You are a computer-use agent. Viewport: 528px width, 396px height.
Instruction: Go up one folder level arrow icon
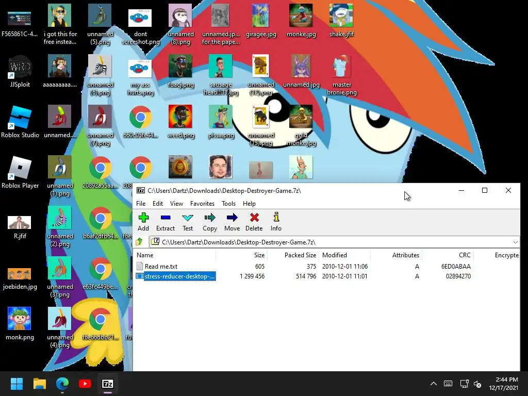coord(139,242)
